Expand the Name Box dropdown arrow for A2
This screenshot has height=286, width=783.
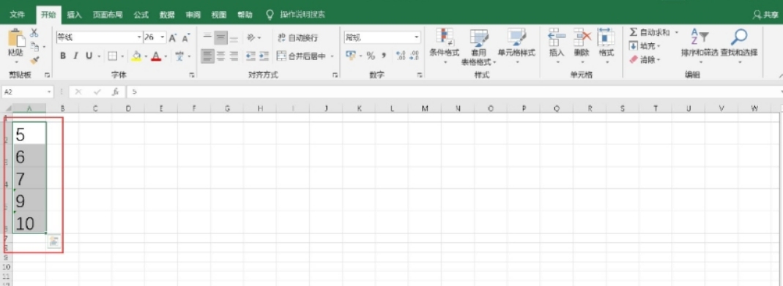point(49,91)
